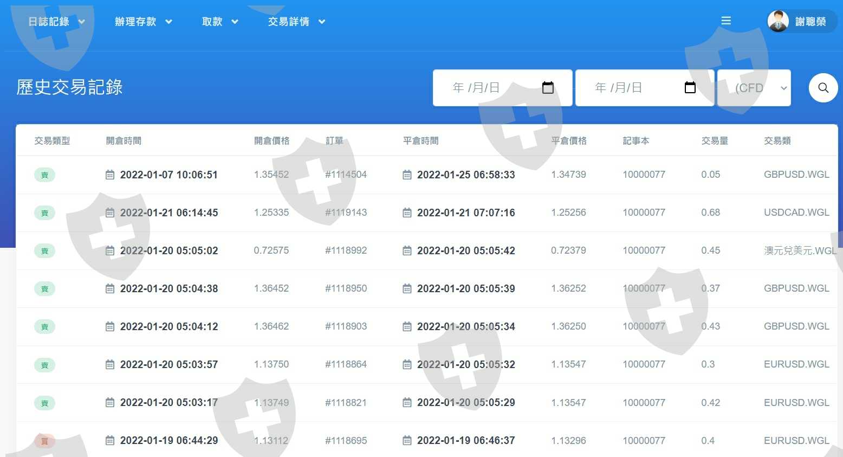Click the 開倉時間 column header
Image resolution: width=843 pixels, height=457 pixels.
click(x=124, y=141)
